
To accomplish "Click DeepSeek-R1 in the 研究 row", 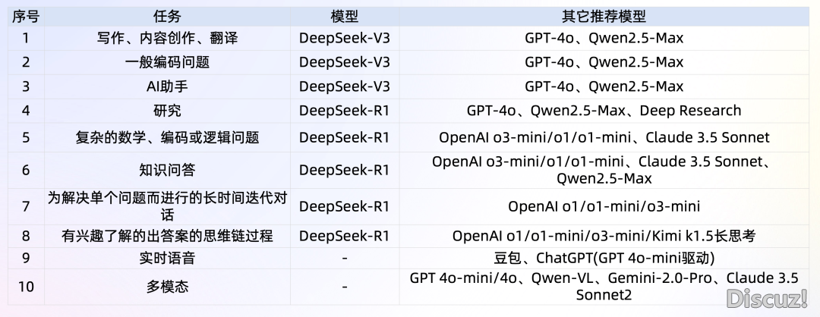I will click(345, 111).
